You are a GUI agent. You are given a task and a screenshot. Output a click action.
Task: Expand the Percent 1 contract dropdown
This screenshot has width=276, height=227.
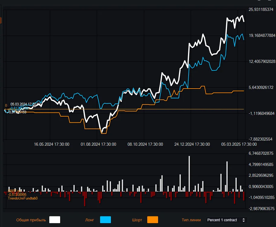pos(226,220)
